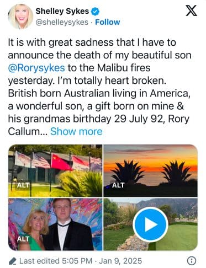The width and height of the screenshot is (206, 268).
Task: Open the X logo link
Action: (x=191, y=11)
